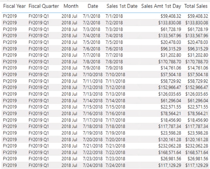The width and height of the screenshot is (210, 169).
Task: Select 7/24/2018 in the Date column
Action: [93, 166]
